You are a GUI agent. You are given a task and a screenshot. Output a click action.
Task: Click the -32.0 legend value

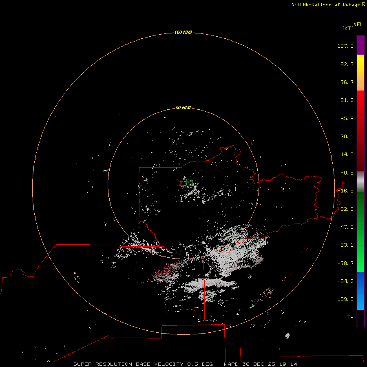click(x=345, y=209)
